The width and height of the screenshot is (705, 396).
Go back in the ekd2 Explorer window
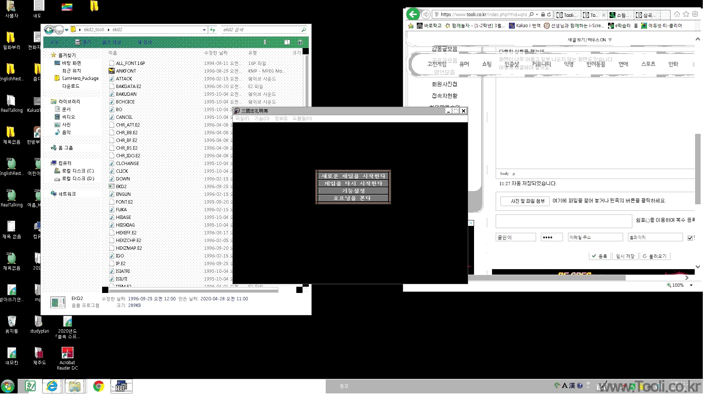pyautogui.click(x=49, y=30)
